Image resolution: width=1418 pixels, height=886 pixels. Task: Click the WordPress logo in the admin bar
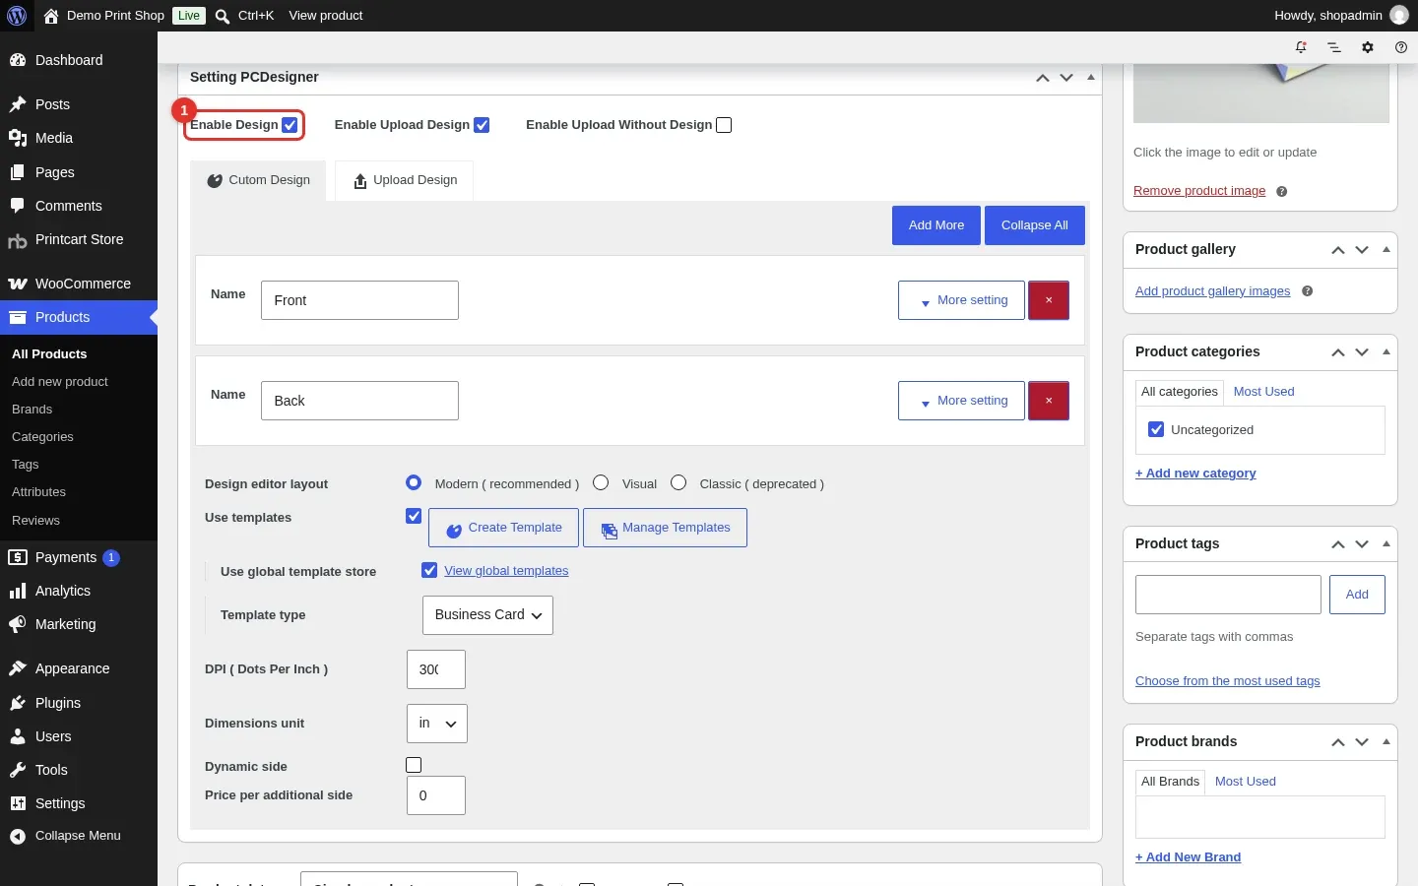[x=17, y=16]
